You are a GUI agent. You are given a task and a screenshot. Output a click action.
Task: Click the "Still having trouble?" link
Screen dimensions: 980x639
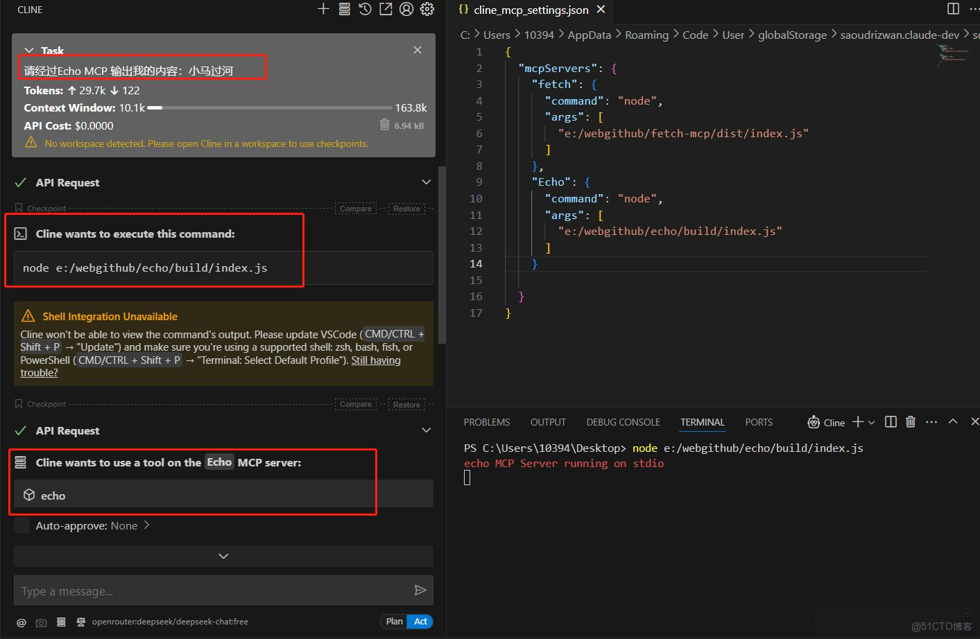(375, 360)
